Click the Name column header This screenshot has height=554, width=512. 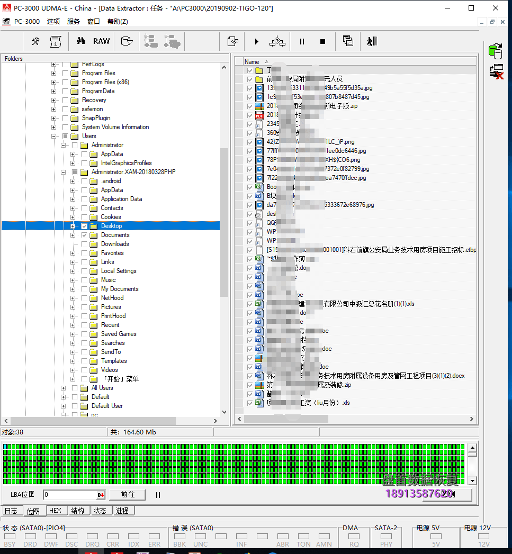251,61
